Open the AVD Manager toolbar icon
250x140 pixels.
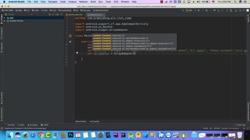click(231, 10)
